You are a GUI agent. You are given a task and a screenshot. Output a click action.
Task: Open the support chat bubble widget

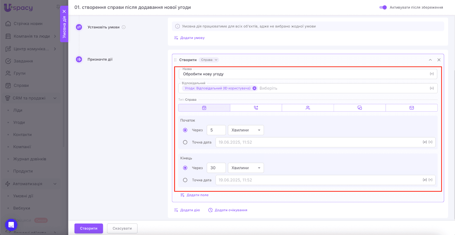point(11,225)
